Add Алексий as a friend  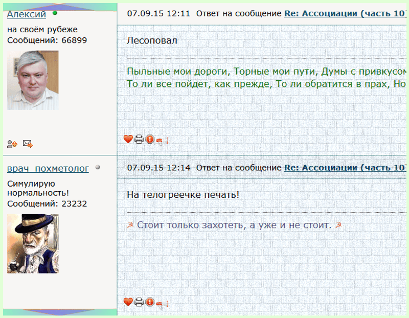[x=12, y=144]
